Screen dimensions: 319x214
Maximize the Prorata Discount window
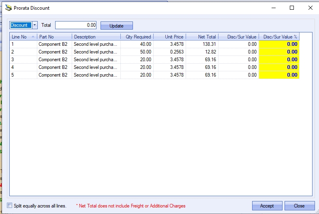(292, 8)
